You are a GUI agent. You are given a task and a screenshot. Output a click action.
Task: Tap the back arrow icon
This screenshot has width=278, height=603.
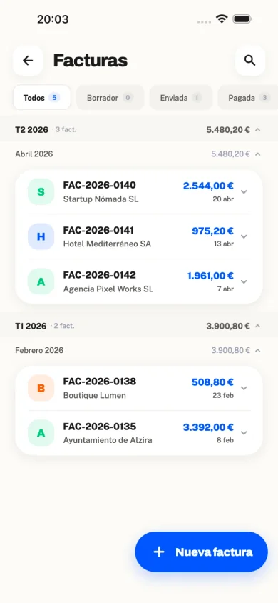pos(28,61)
